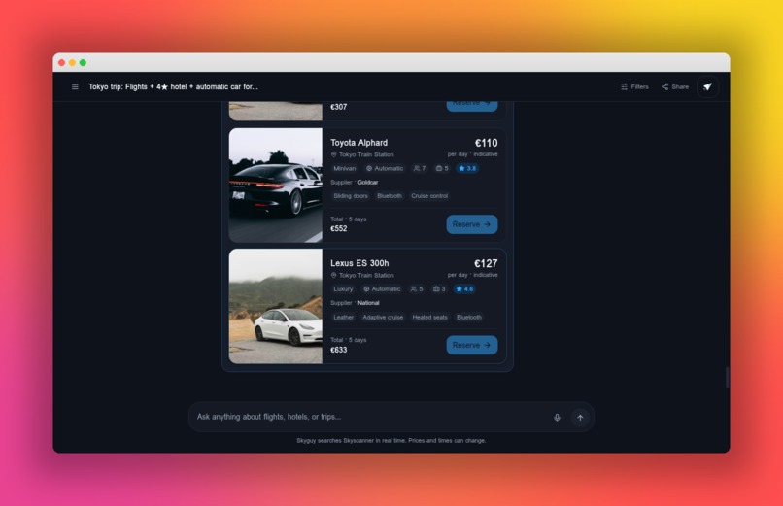The height and width of the screenshot is (506, 783).
Task: Open the hamburger menu in header
Action: pos(75,86)
